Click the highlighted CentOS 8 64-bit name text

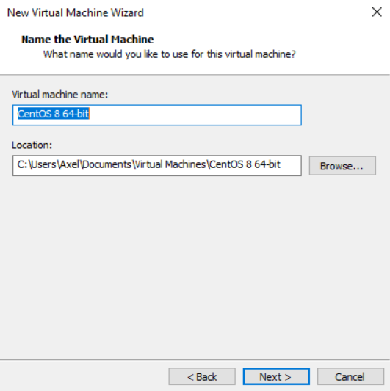click(x=54, y=114)
